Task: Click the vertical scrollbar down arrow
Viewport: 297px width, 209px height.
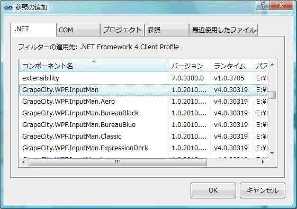Action: tap(272, 153)
